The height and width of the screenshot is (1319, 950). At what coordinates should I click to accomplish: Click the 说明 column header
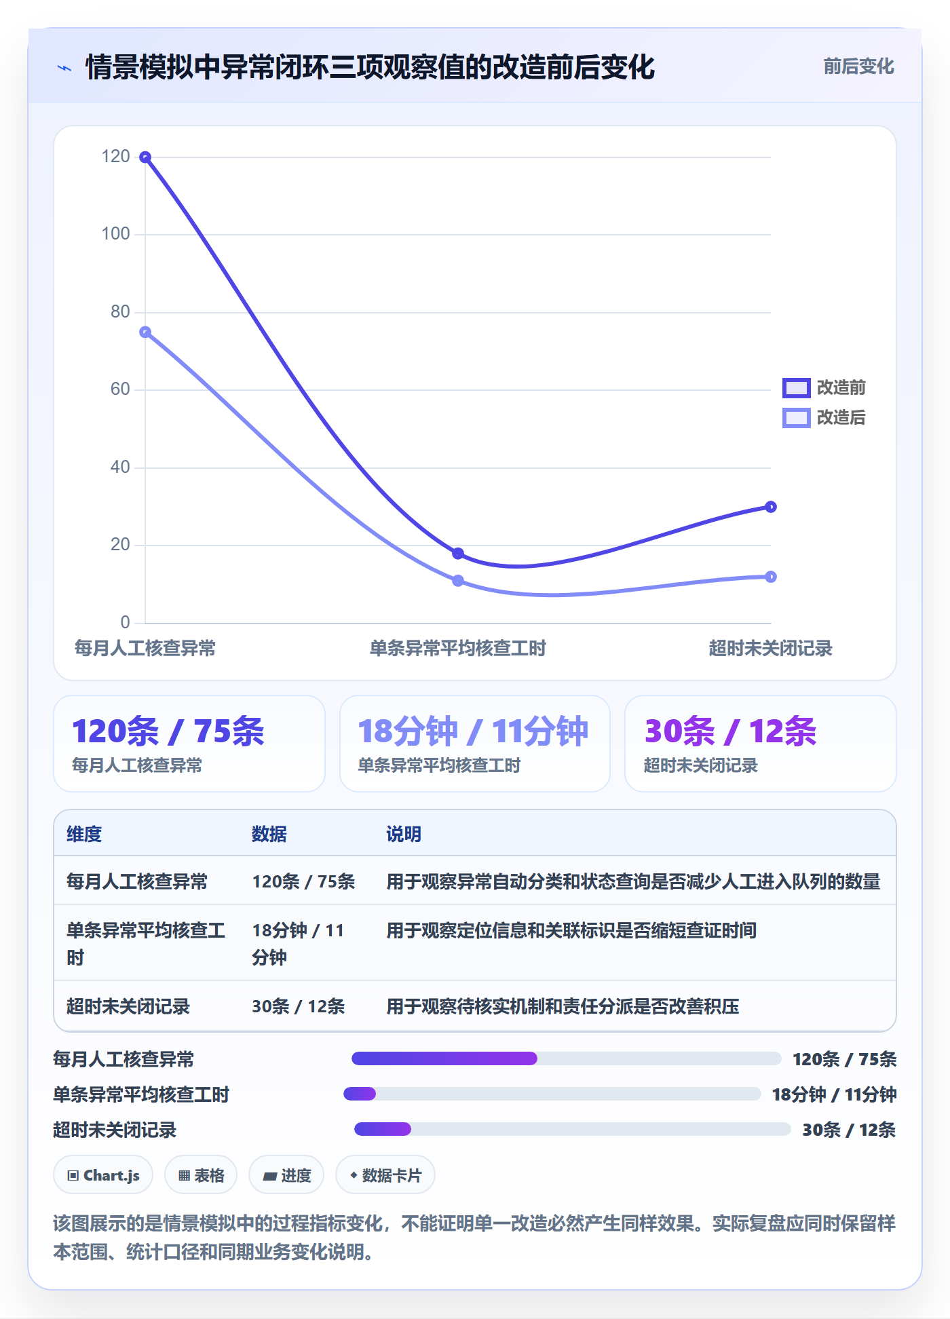(404, 834)
